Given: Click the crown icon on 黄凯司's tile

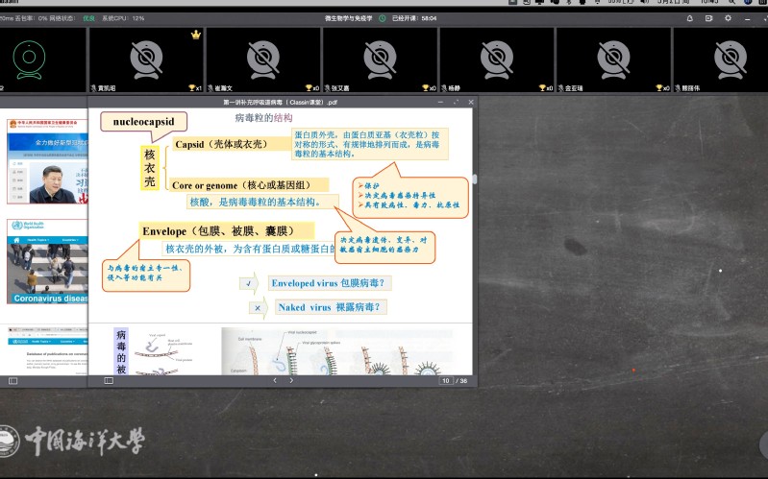Looking at the screenshot, I should 196,35.
